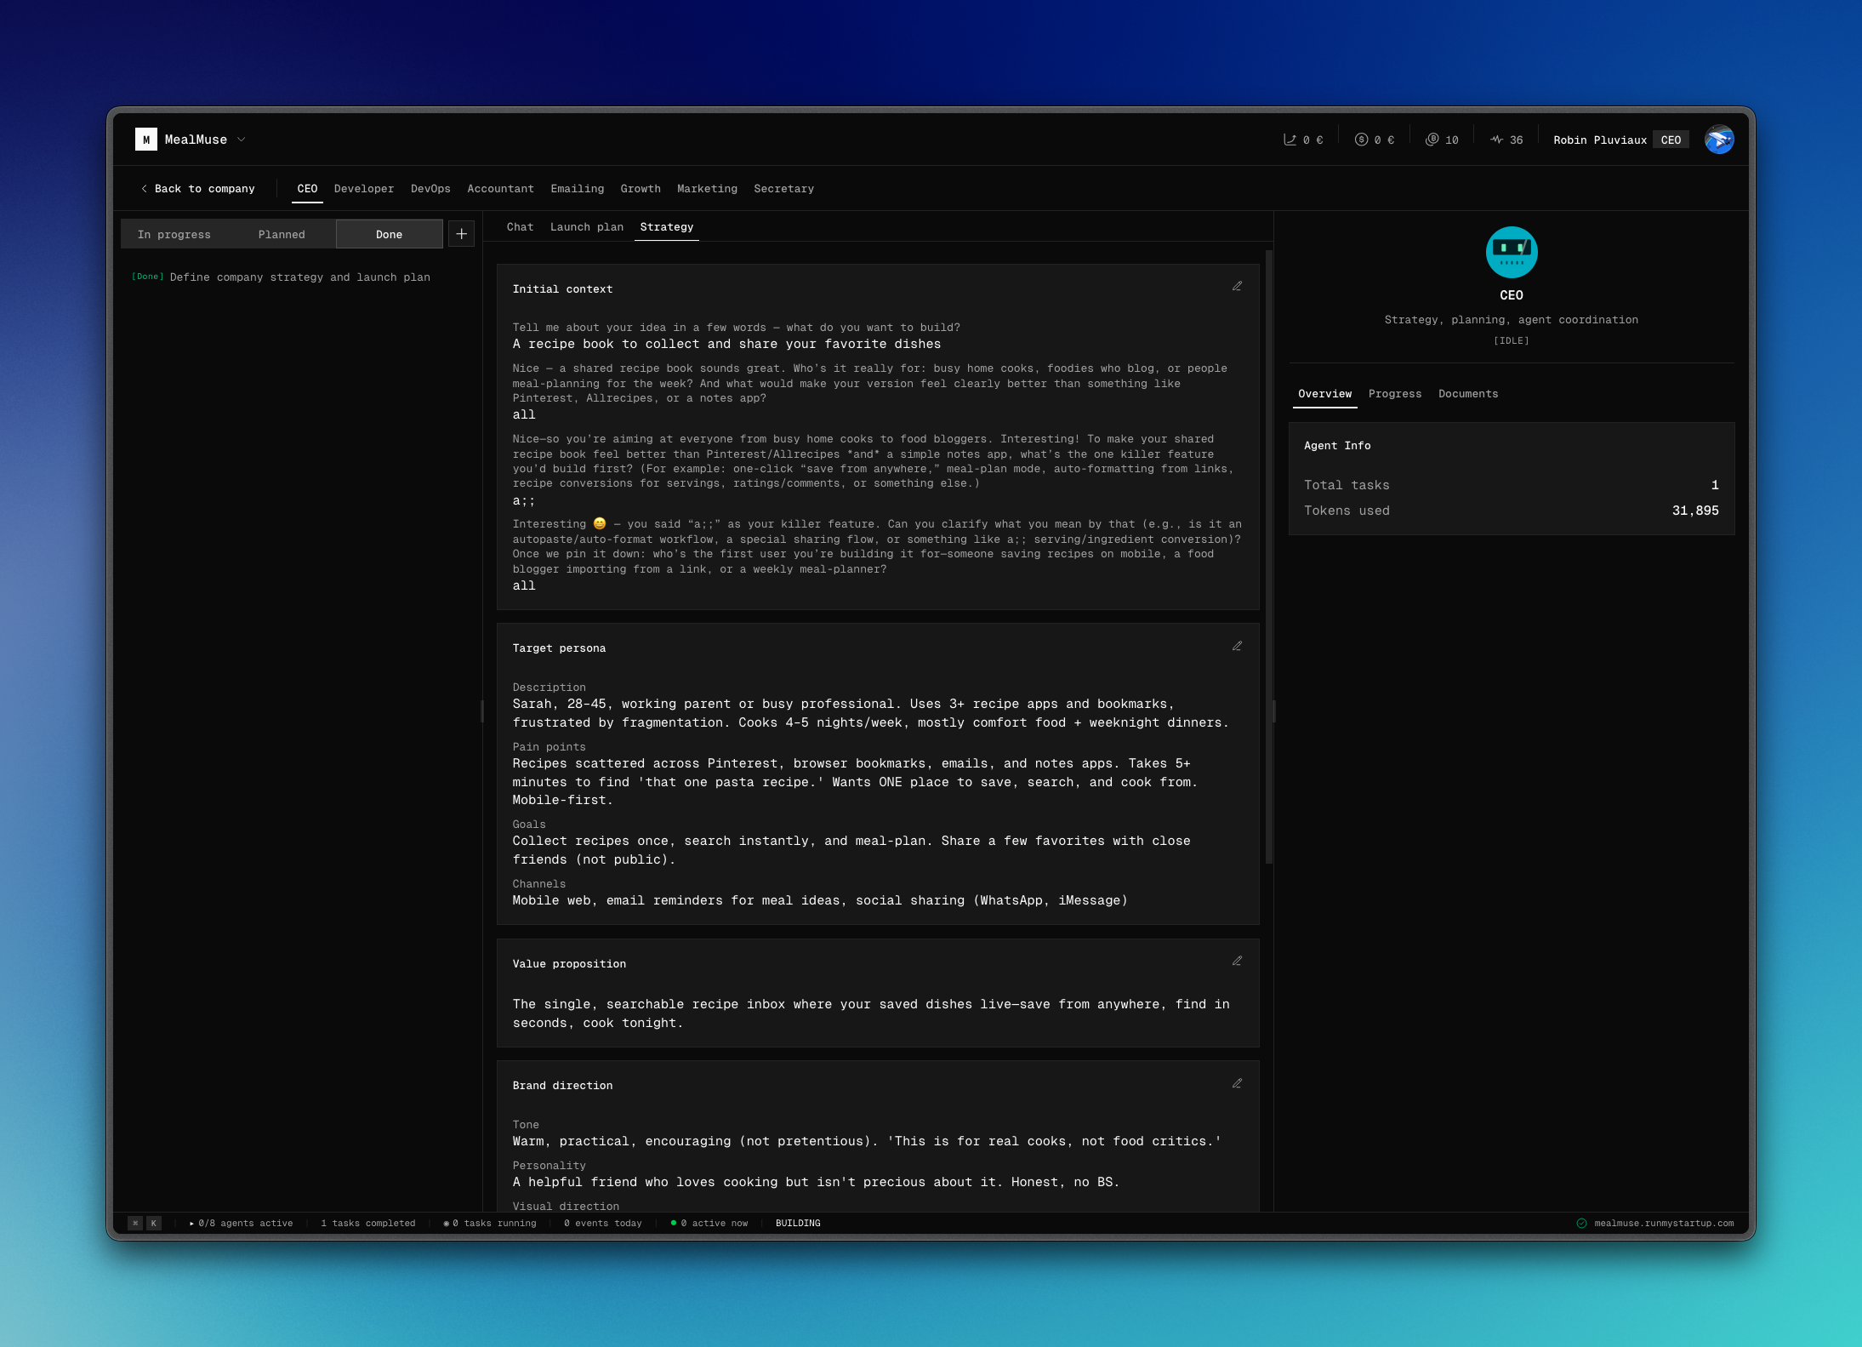Switch to the Launch plan tab
Viewport: 1862px width, 1347px height.
coord(586,227)
